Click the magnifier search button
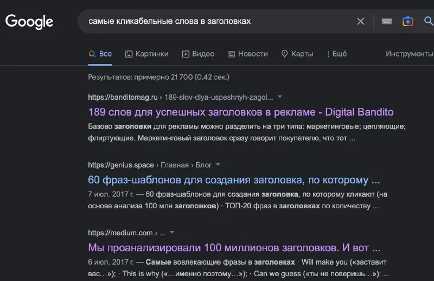The height and width of the screenshot is (281, 434). tap(429, 21)
